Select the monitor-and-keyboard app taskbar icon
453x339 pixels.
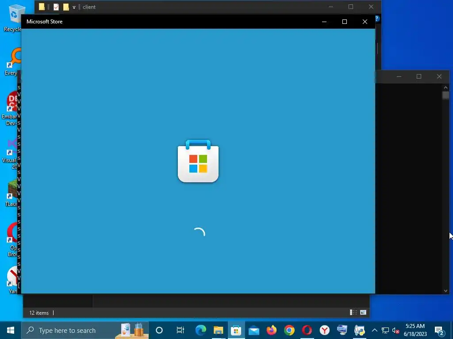pyautogui.click(x=342, y=330)
